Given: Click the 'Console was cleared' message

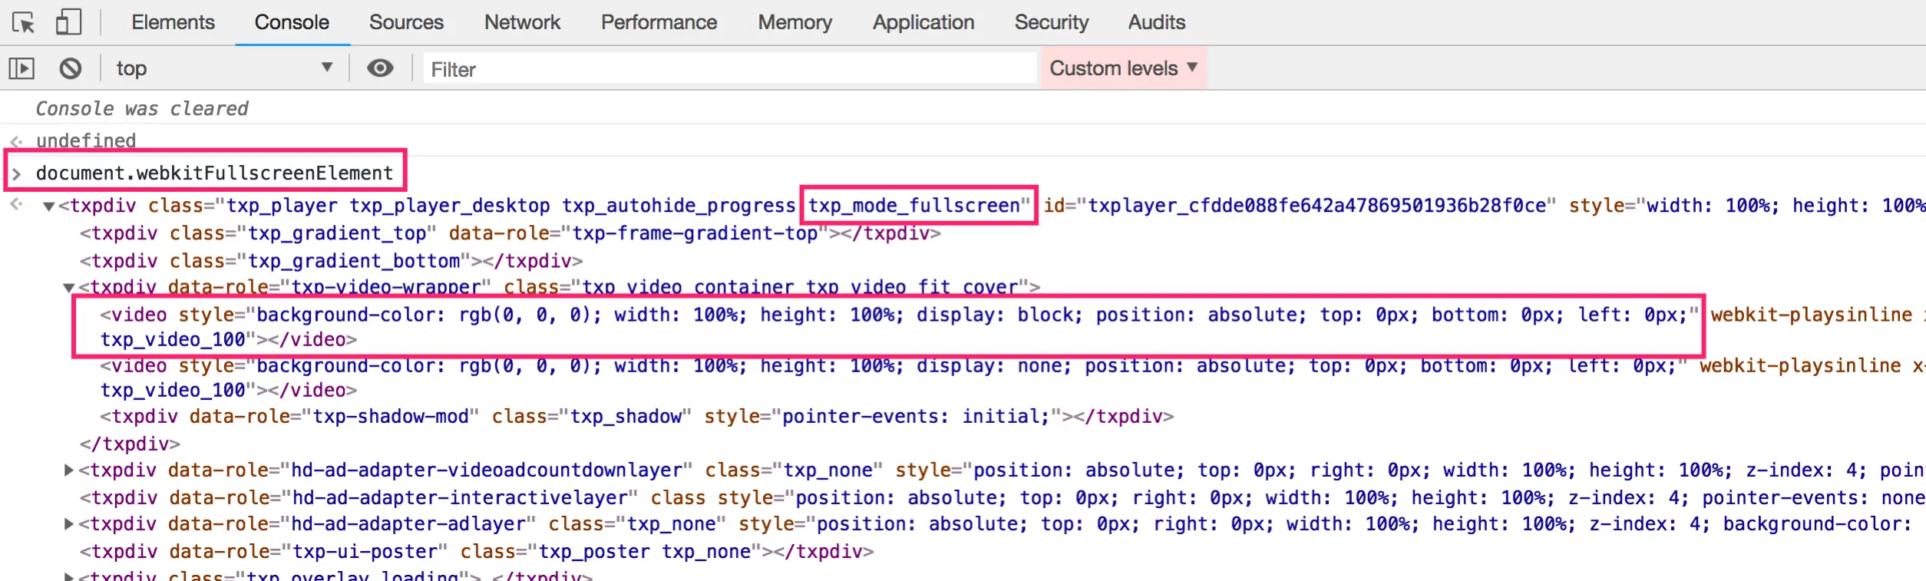Looking at the screenshot, I should [142, 108].
